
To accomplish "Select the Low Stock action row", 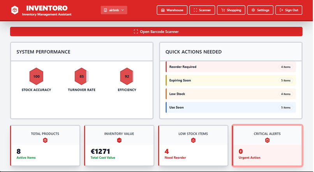I will (x=231, y=94).
